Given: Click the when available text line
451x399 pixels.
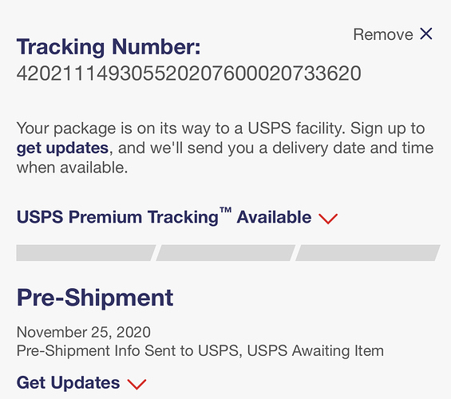Looking at the screenshot, I should [x=72, y=168].
